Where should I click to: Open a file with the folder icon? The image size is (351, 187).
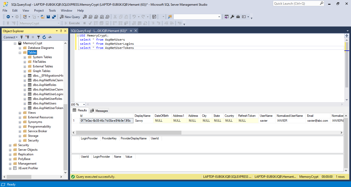[x=43, y=17]
